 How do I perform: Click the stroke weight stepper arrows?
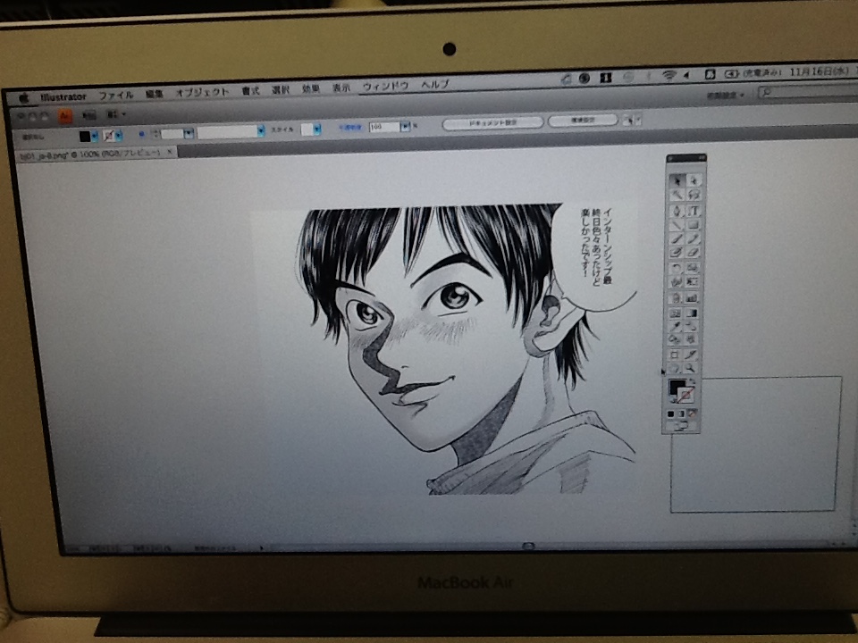click(156, 133)
